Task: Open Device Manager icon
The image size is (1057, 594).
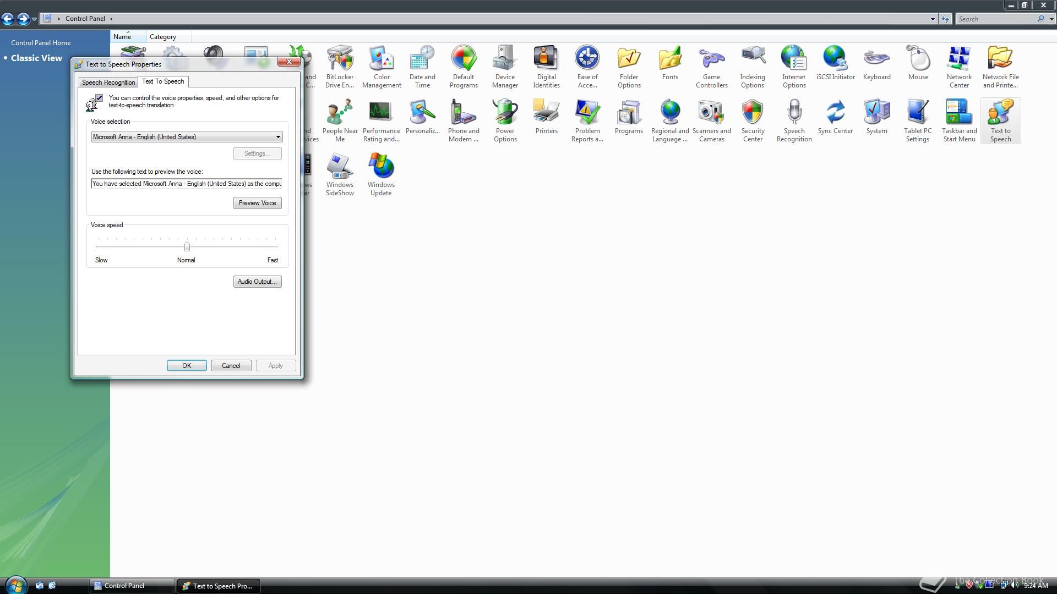Action: tap(505, 67)
